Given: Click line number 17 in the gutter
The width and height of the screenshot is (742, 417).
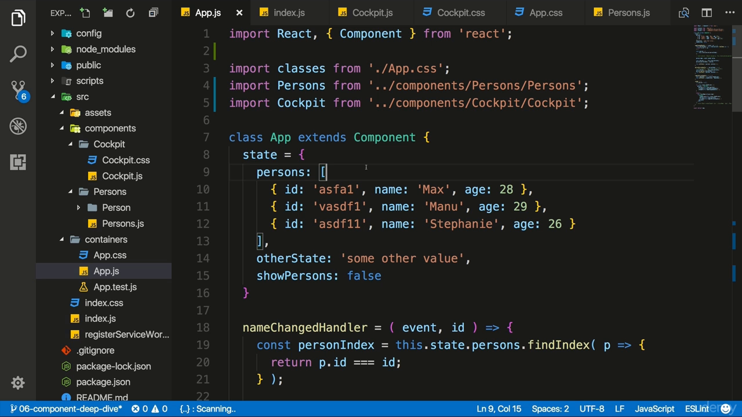Looking at the screenshot, I should click(x=202, y=310).
